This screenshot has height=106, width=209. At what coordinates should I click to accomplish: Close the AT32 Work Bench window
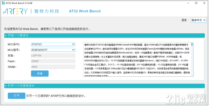[x=204, y=3]
